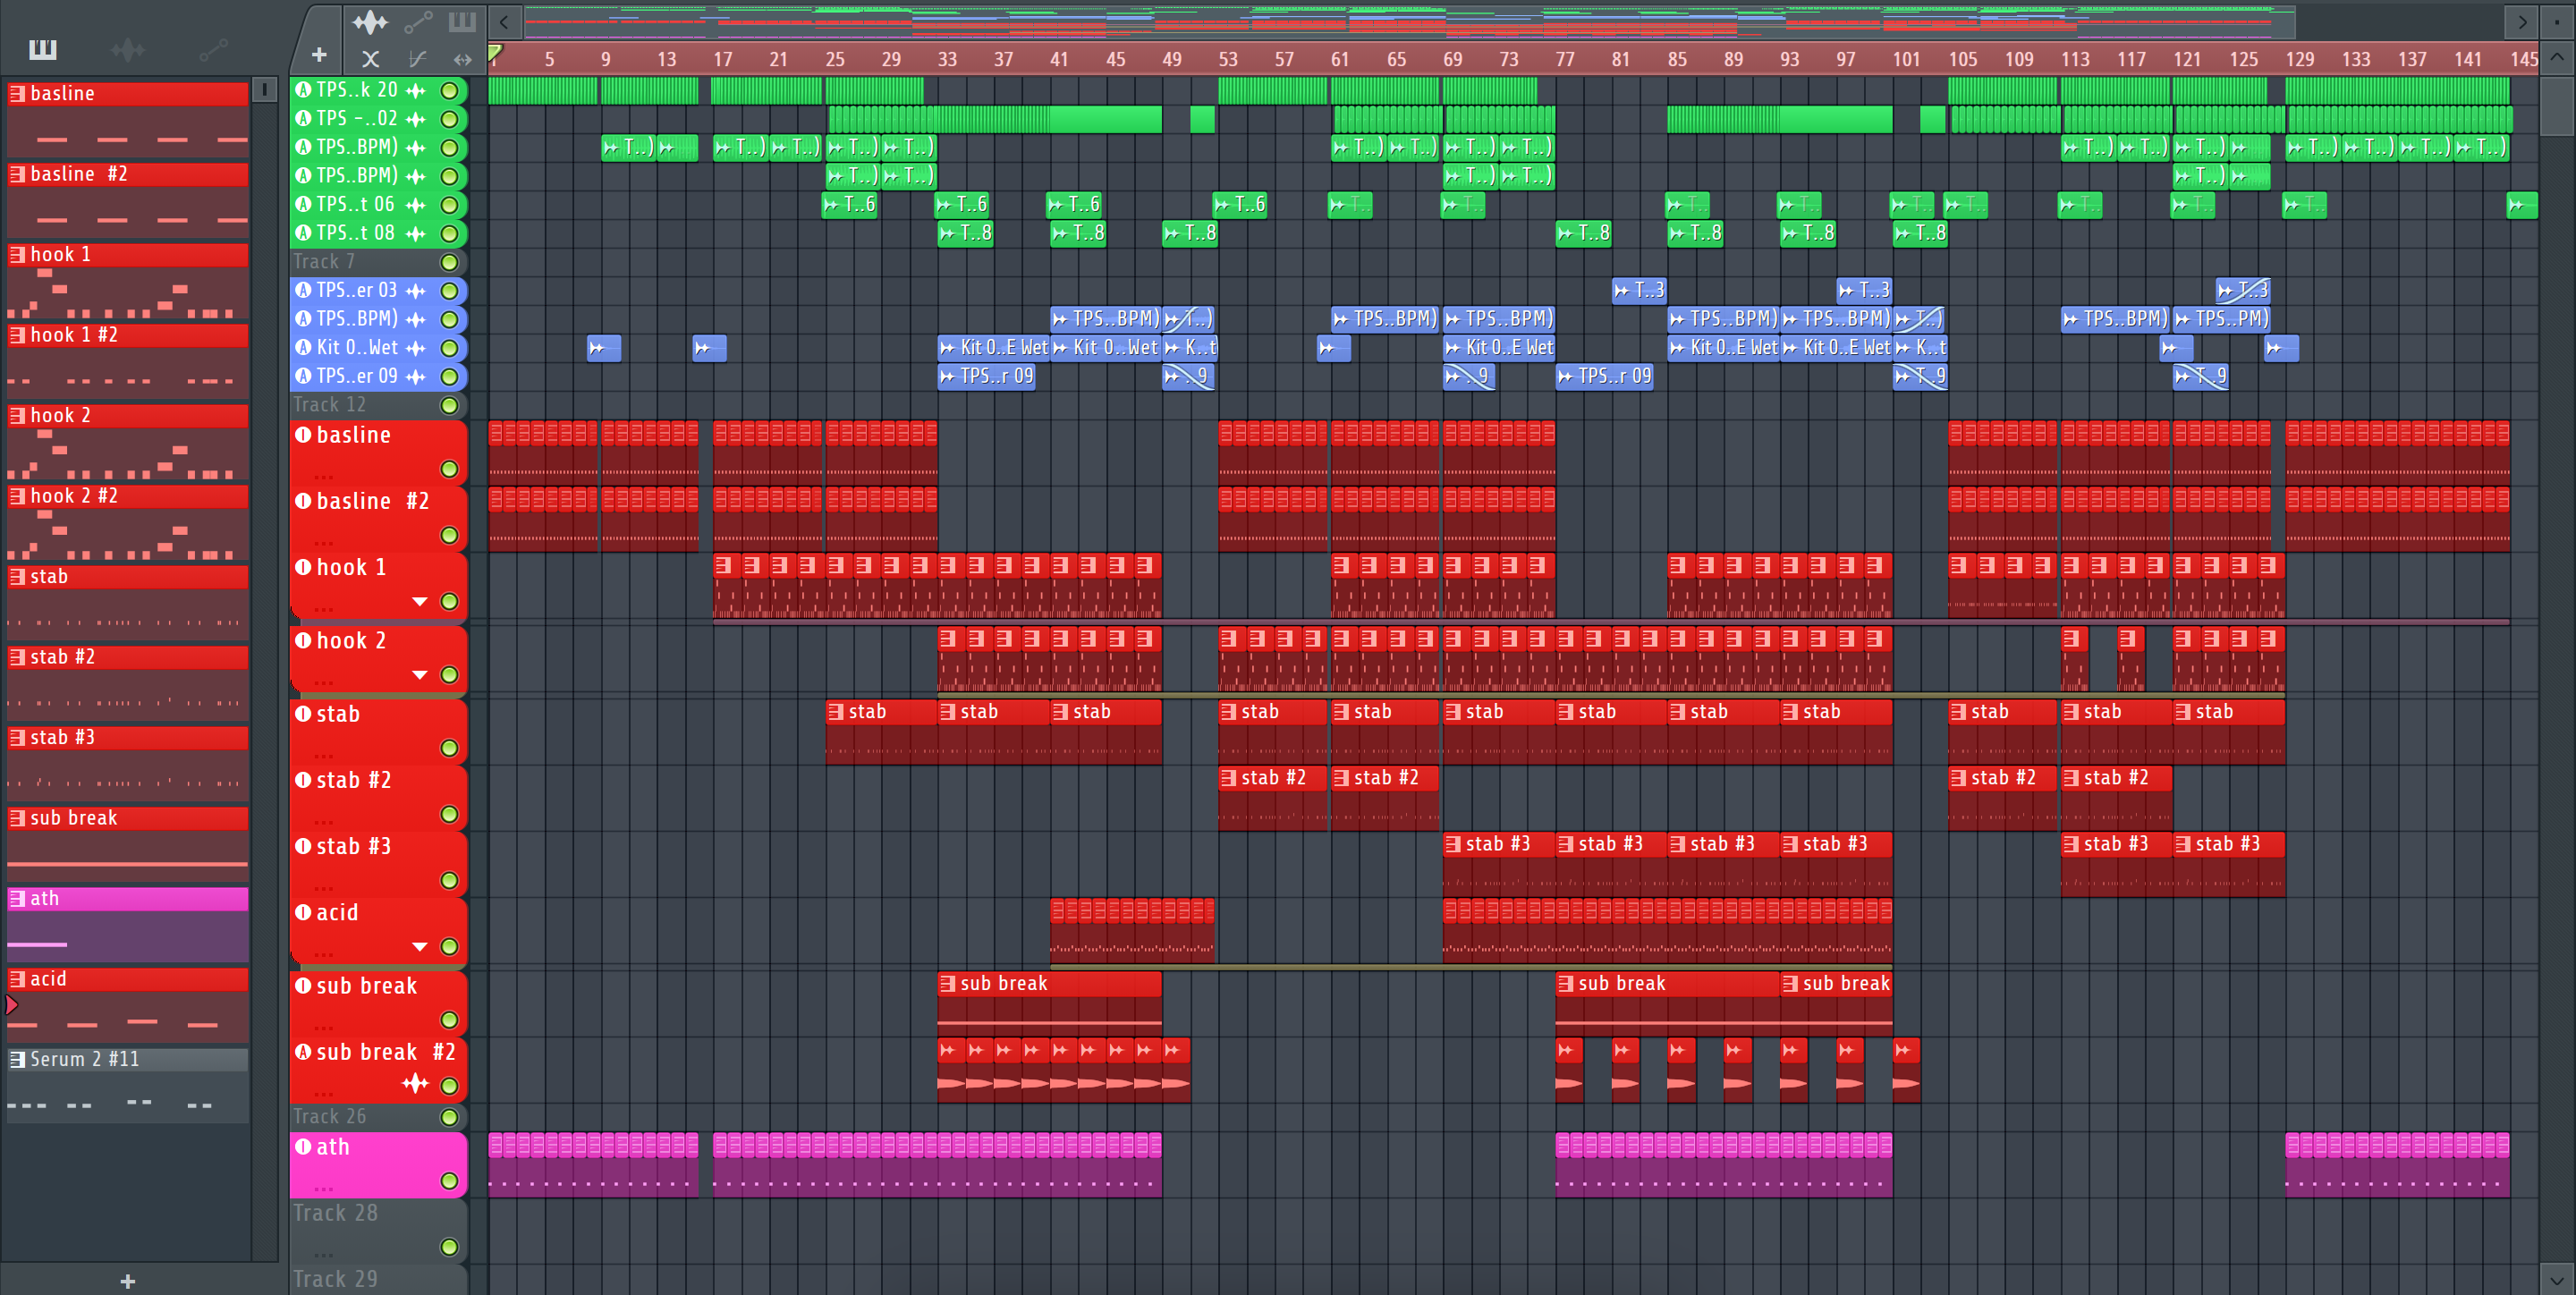This screenshot has width=2576, height=1295.
Task: Click the badge icon on sub break track
Action: click(304, 985)
